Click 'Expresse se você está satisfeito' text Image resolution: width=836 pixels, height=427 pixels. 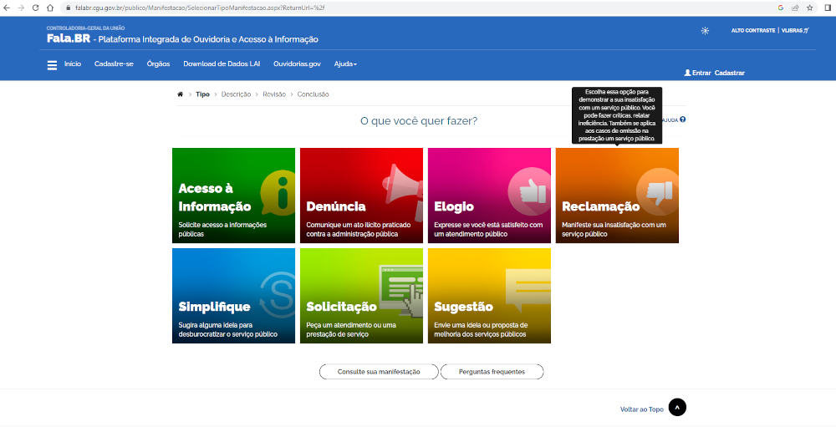[x=488, y=229]
